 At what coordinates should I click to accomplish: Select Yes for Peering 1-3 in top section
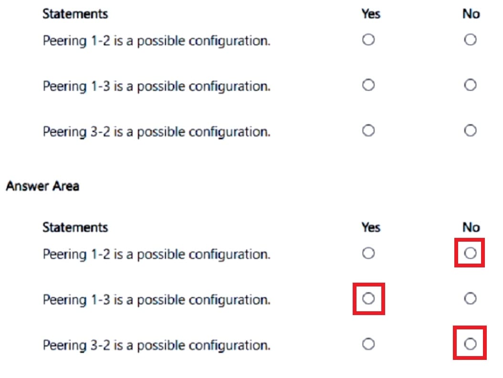pos(368,85)
